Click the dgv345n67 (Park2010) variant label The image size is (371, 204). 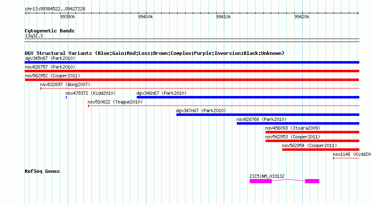click(50, 58)
